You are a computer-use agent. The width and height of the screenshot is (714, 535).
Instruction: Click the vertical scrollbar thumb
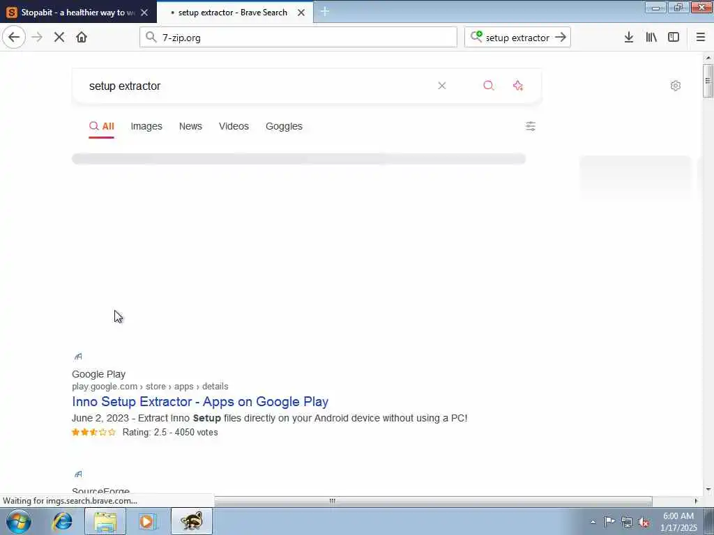[x=708, y=81]
